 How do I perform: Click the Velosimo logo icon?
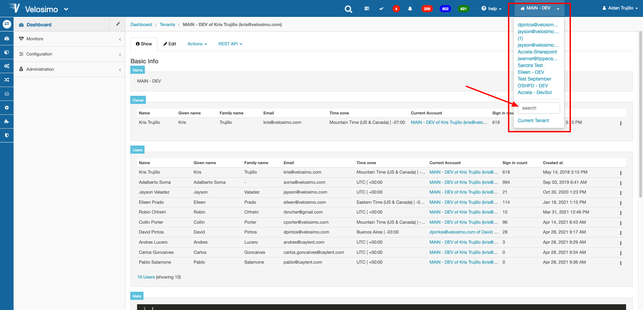[14, 8]
